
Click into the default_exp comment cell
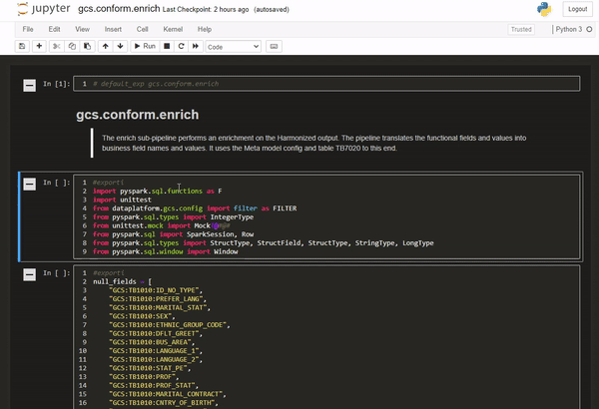pos(326,84)
